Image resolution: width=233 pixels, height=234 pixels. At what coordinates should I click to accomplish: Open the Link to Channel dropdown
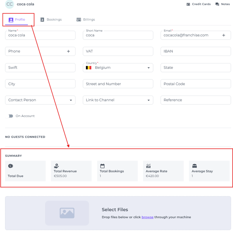pos(118,100)
